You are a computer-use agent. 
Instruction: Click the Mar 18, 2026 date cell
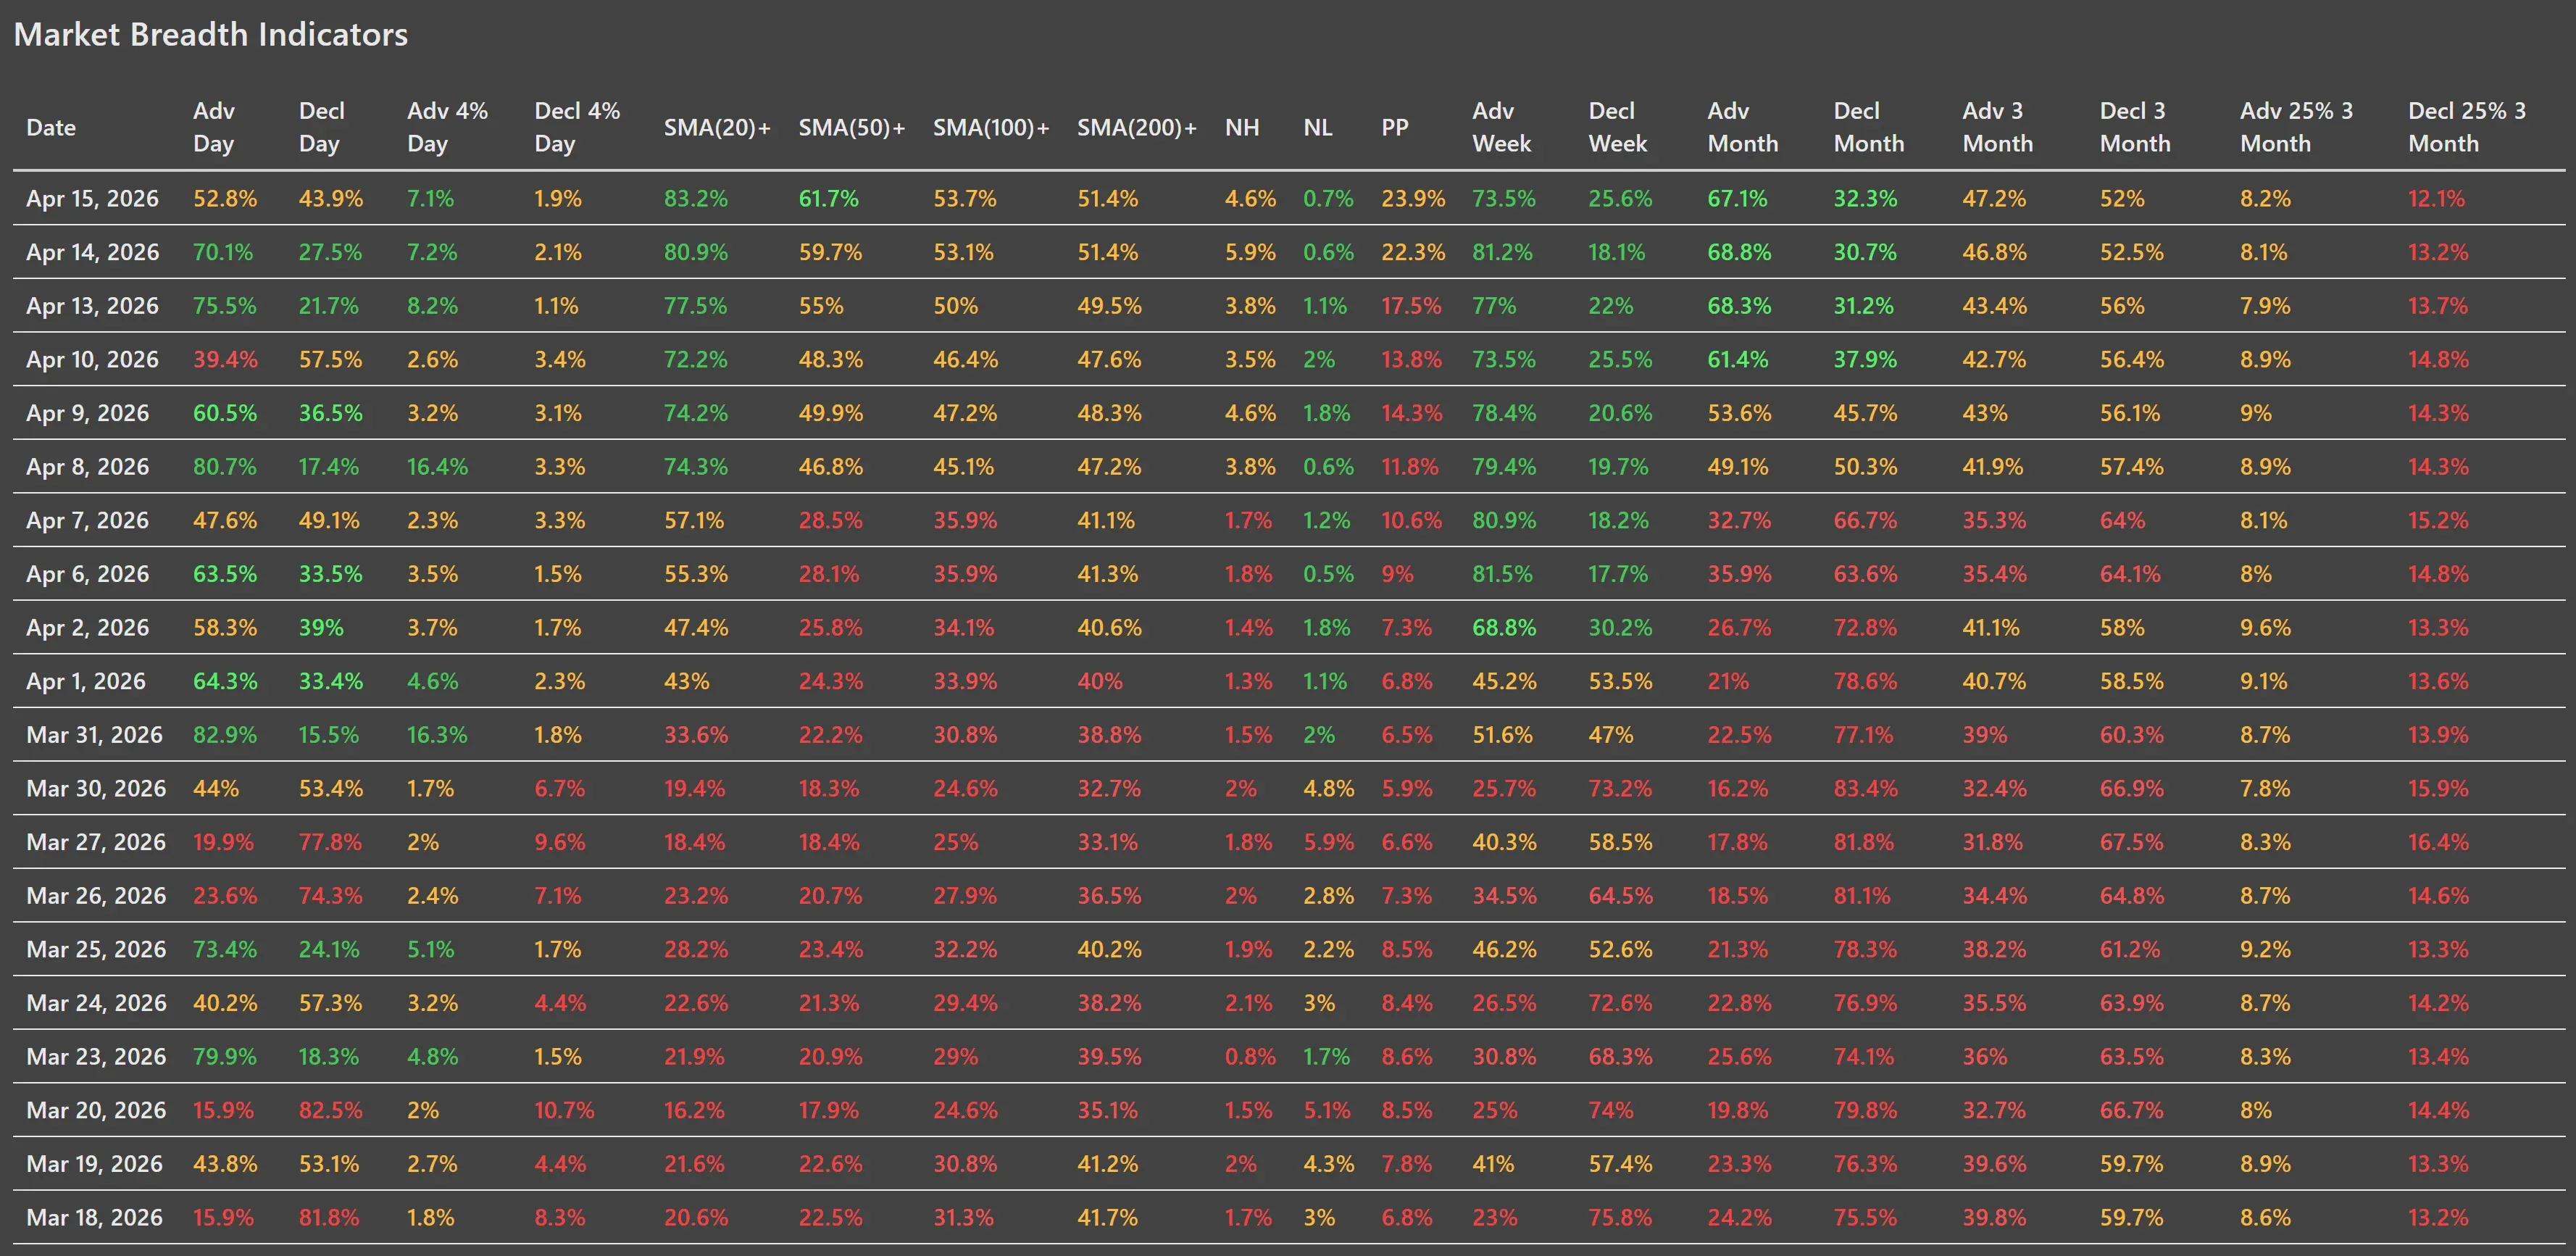point(94,1217)
